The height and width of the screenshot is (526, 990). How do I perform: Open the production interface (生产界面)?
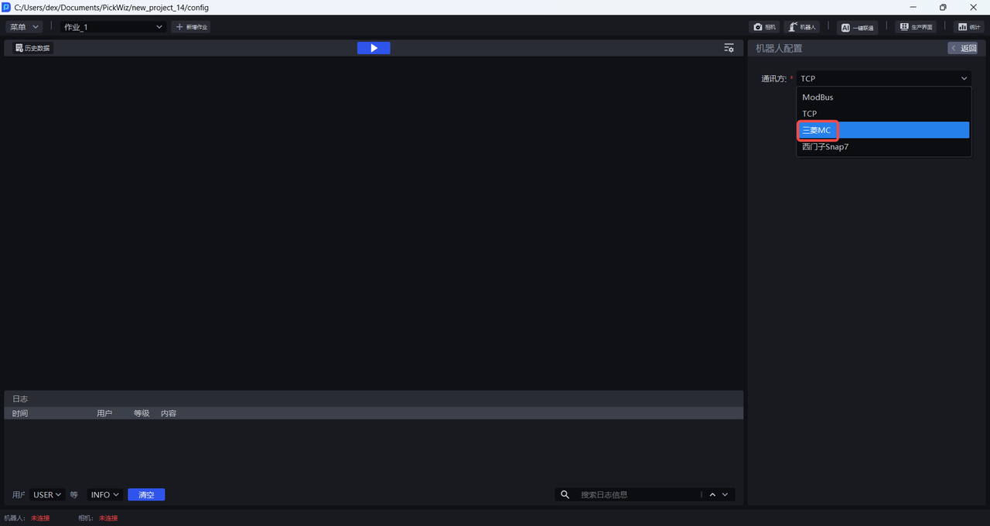click(x=916, y=27)
